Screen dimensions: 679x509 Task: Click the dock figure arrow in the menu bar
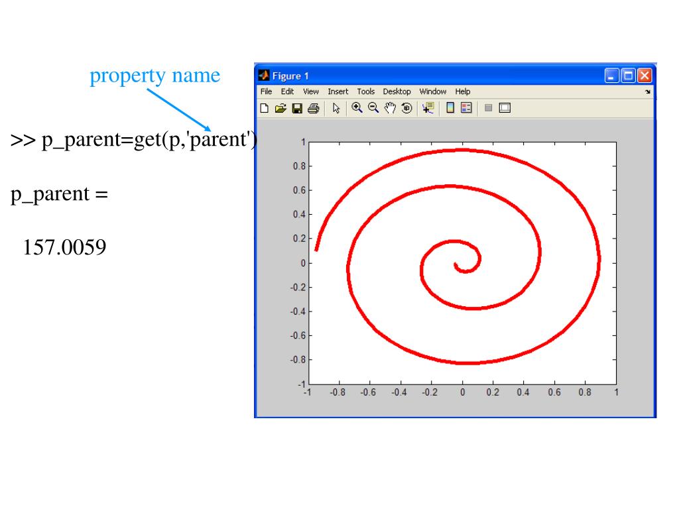648,91
